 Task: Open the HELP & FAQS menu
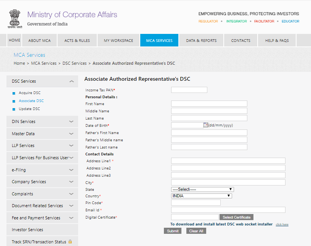tap(277, 40)
